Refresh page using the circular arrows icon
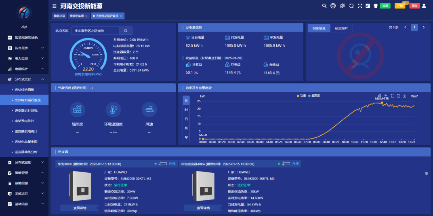 [x=351, y=6]
